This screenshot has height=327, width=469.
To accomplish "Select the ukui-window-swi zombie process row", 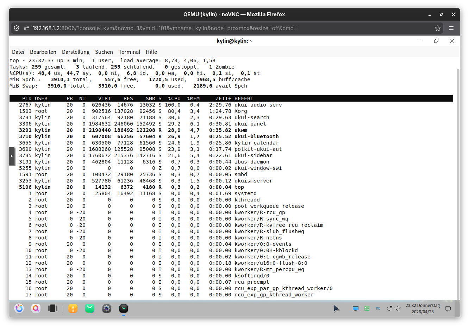I will pos(231,168).
